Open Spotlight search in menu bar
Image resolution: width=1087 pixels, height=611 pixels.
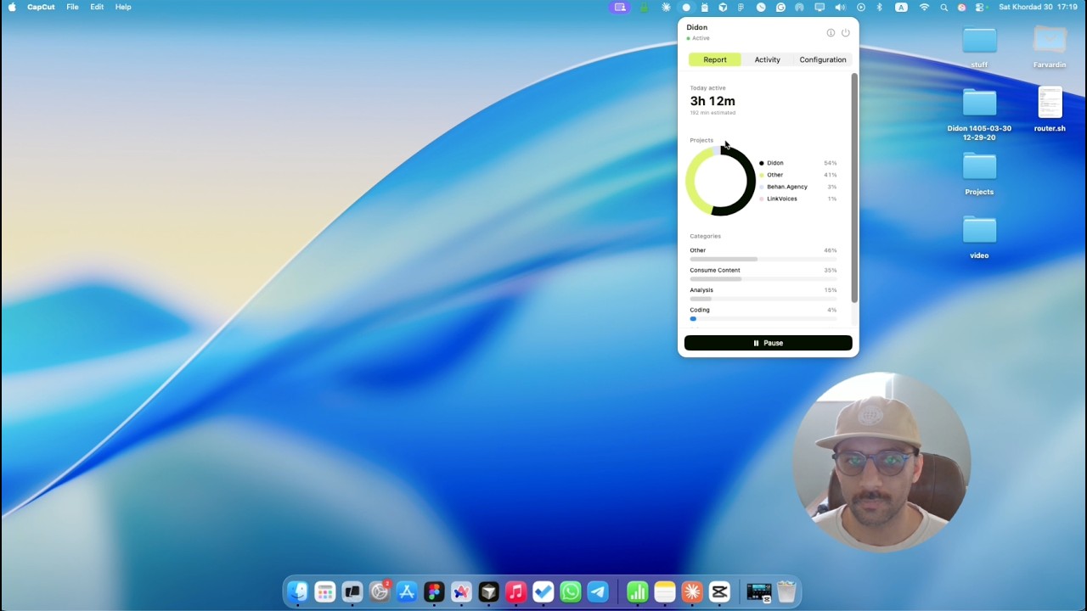tap(943, 7)
